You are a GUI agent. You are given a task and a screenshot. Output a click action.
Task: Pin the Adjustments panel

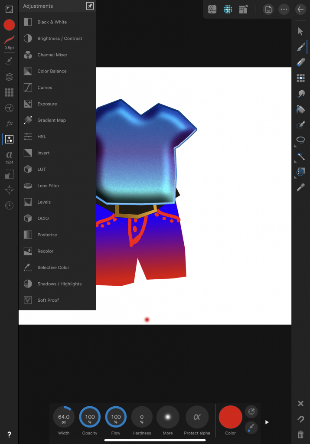pyautogui.click(x=90, y=6)
